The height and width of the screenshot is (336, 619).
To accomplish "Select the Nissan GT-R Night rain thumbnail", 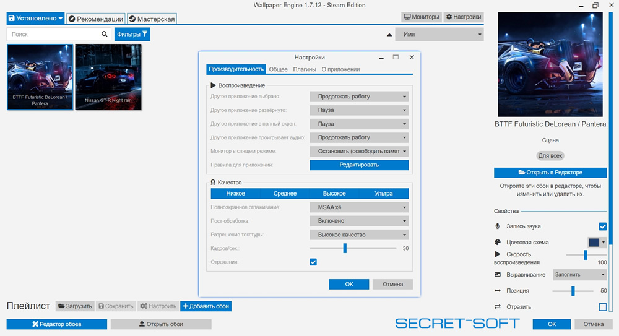I will click(108, 77).
